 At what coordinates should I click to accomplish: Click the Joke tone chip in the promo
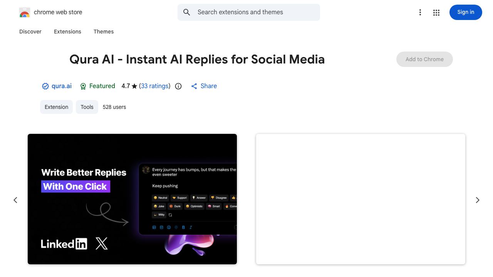[x=159, y=206]
